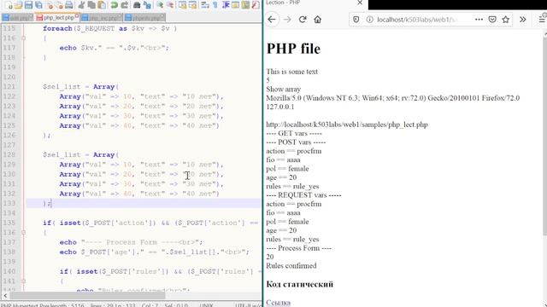This screenshot has height=307, width=547.
Task: Cut the selection with the scissors icon
Action: [81, 5]
